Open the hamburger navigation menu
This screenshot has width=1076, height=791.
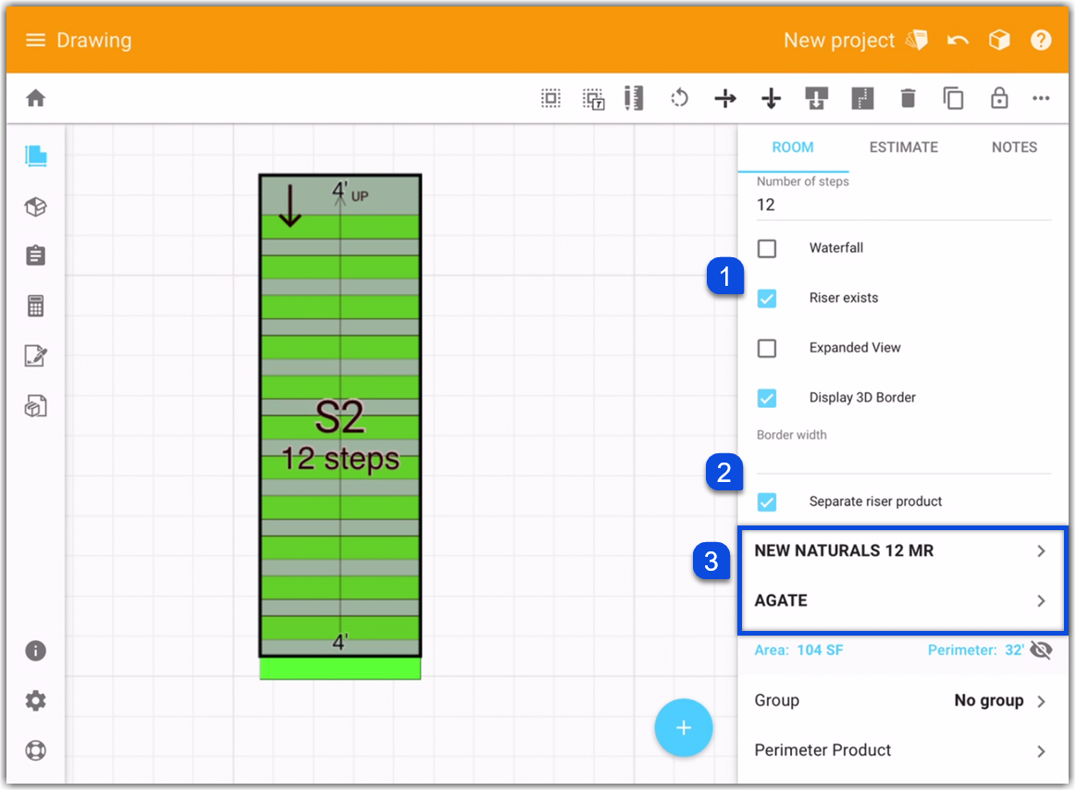(36, 41)
